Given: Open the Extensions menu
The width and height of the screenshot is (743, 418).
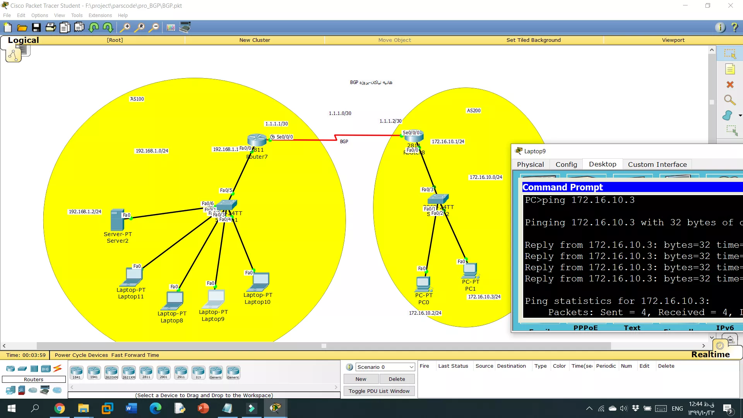Looking at the screenshot, I should coord(100,15).
